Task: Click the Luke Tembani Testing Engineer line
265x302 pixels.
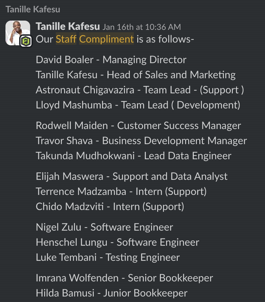Action: click(x=108, y=257)
